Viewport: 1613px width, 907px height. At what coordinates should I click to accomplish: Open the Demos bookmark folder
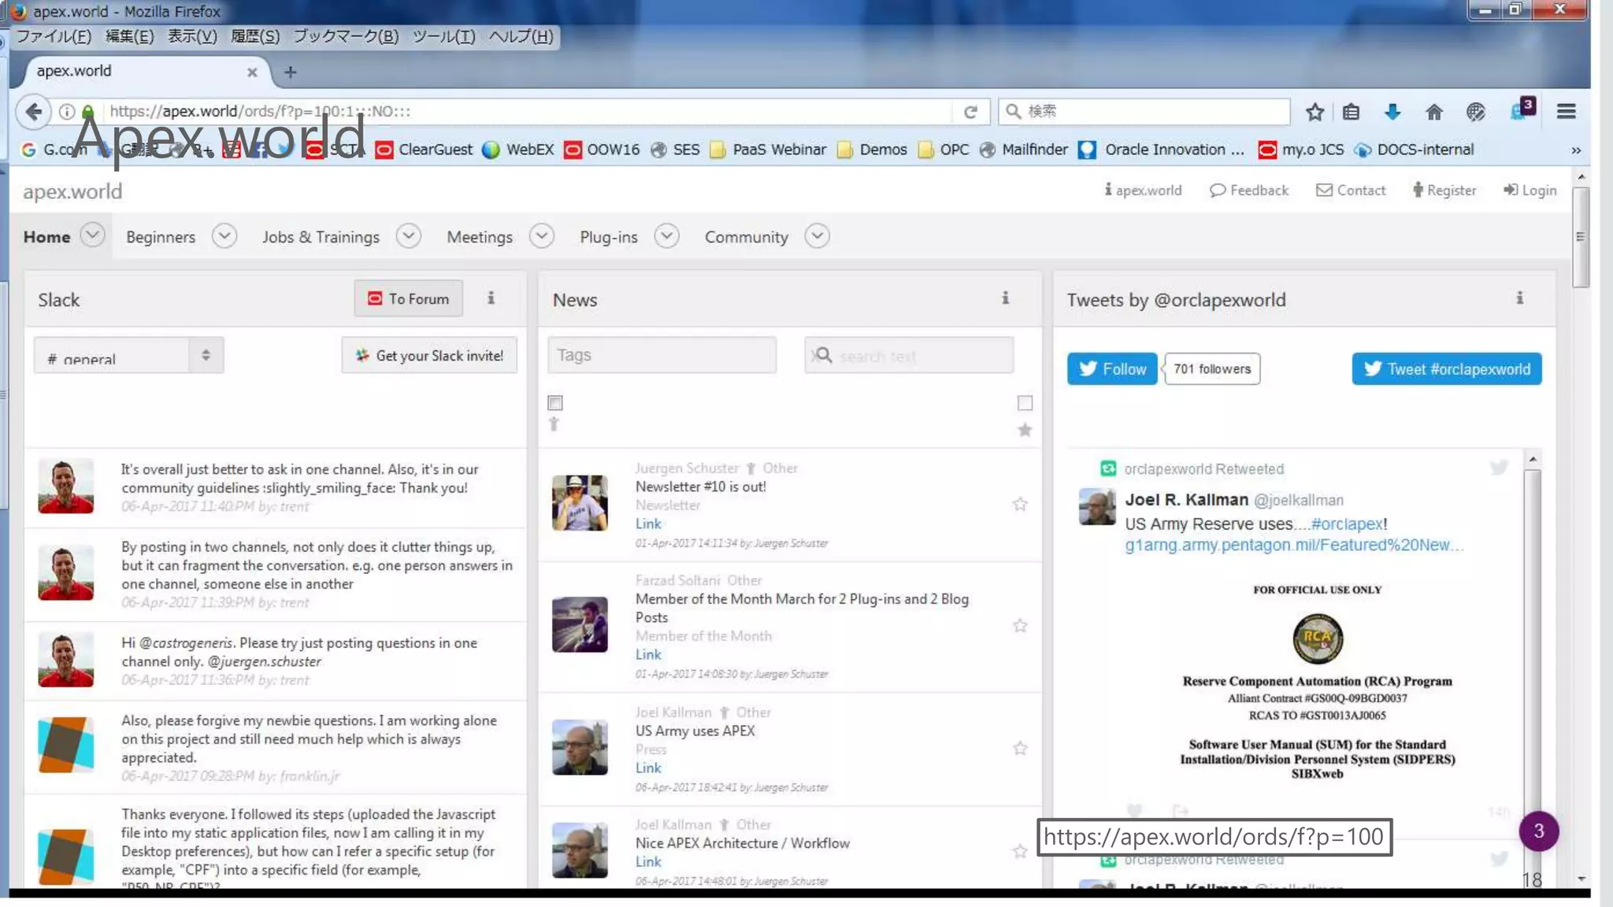(x=871, y=150)
